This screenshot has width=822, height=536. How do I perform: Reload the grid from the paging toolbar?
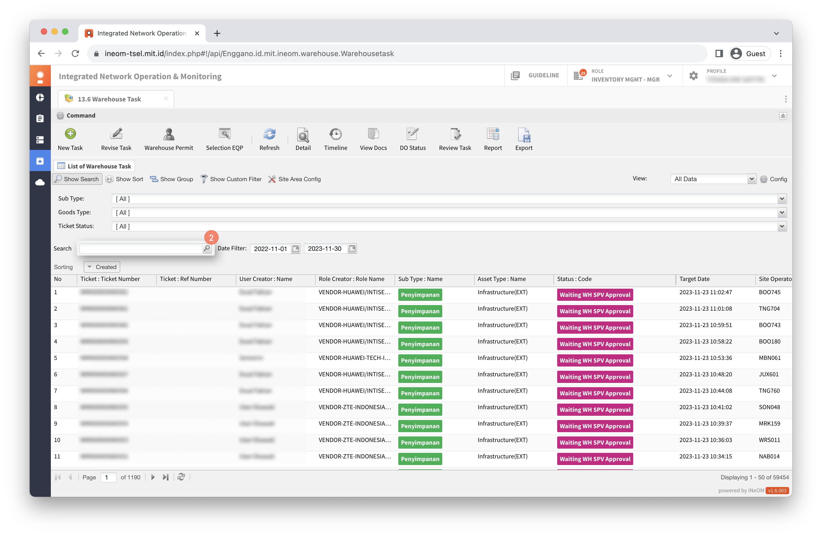click(x=181, y=477)
